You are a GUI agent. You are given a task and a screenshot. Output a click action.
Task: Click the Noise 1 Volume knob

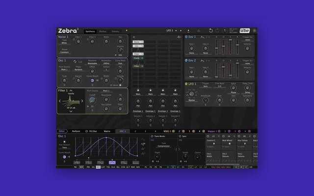pos(120,50)
